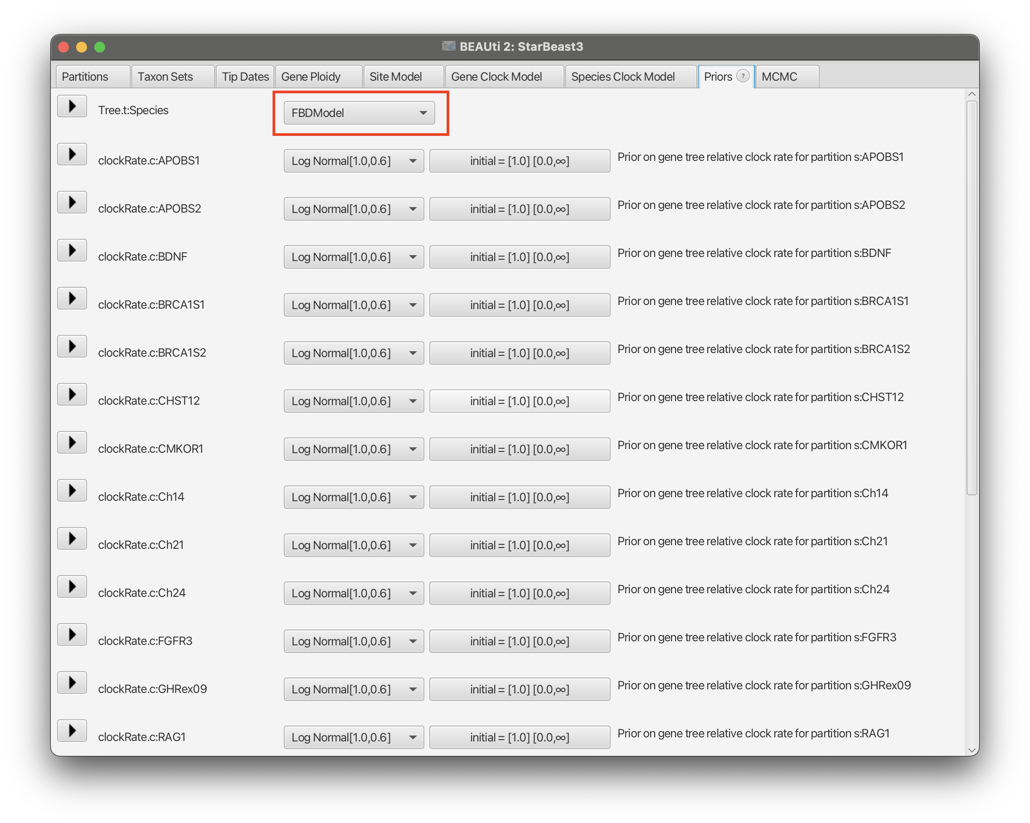Screen dimensions: 1030x823
Task: Open Log Normal dropdown for clockRate.c:GHRex09
Action: (354, 690)
